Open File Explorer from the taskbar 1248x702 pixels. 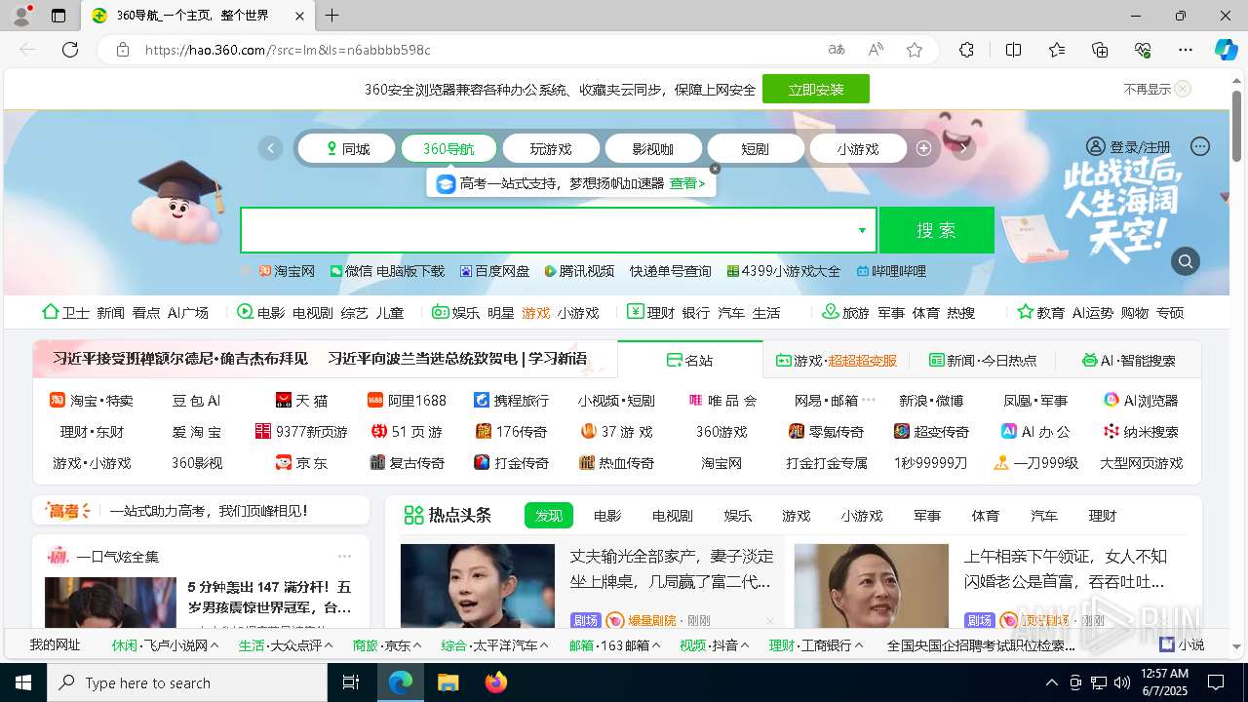[448, 682]
